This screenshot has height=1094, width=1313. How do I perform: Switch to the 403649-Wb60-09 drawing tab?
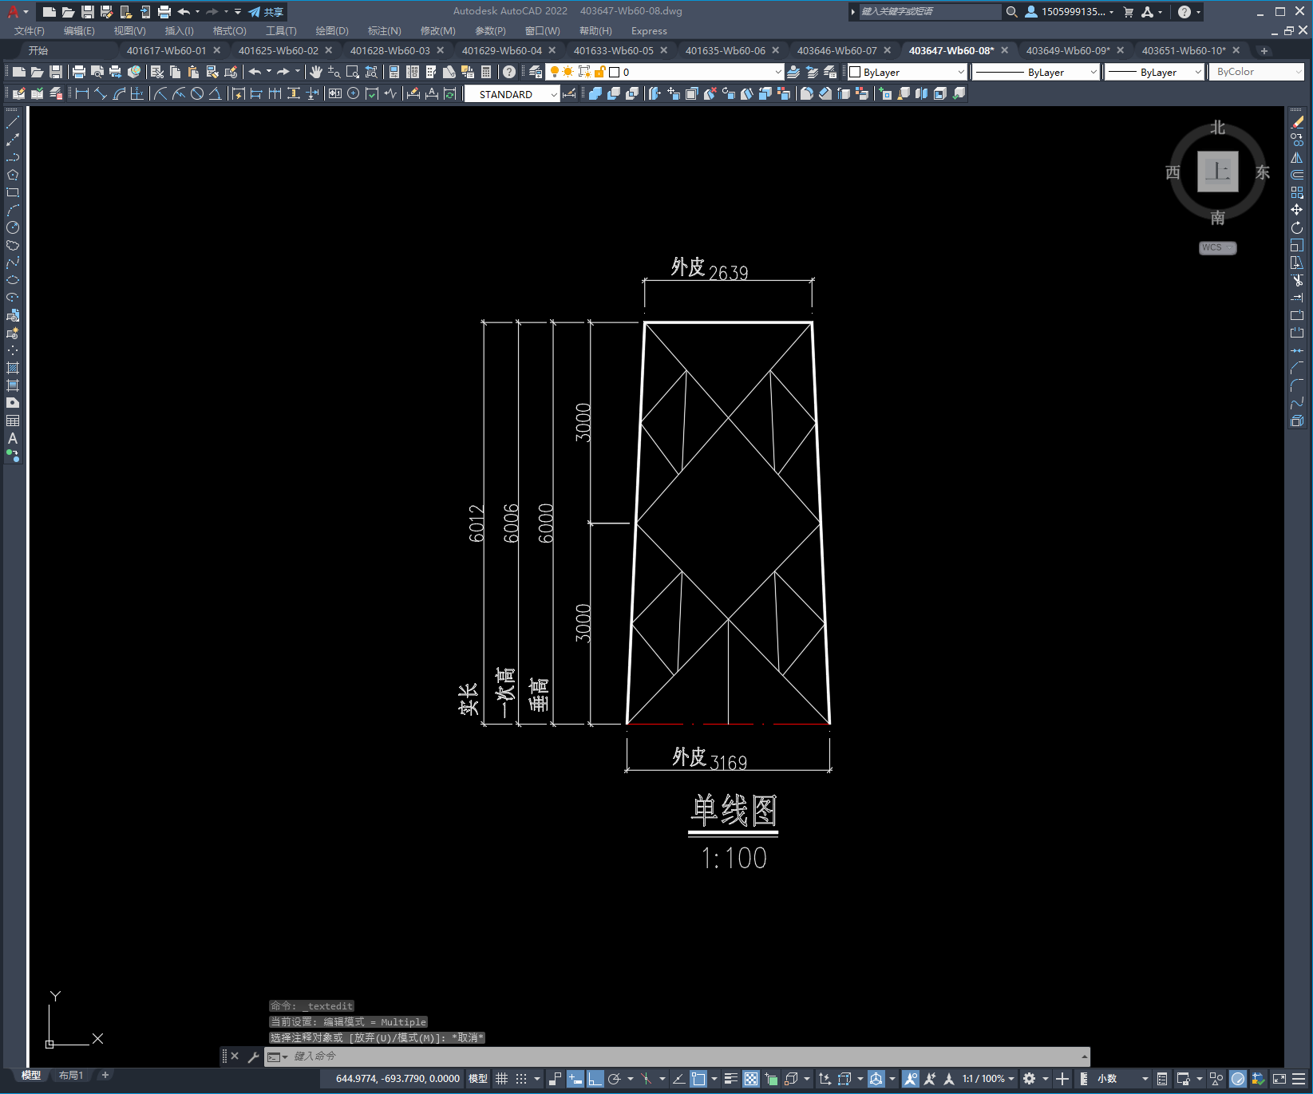(x=1067, y=50)
